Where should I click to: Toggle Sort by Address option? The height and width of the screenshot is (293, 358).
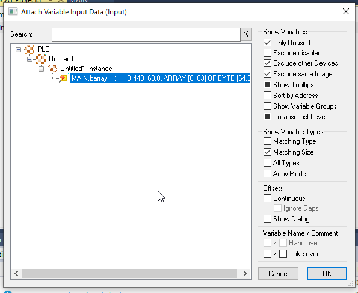pos(267,95)
